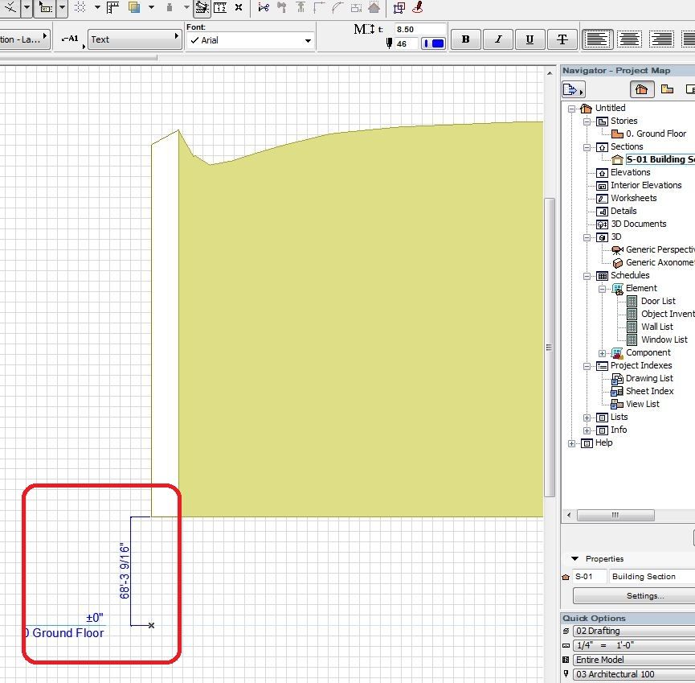Collapse the Schedules tree node
695x683 pixels.
coord(587,275)
